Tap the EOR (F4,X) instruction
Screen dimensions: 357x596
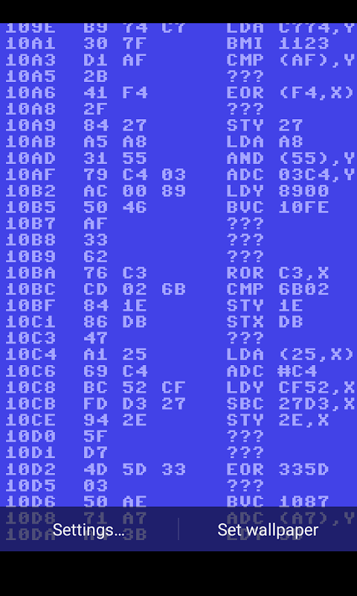point(291,92)
